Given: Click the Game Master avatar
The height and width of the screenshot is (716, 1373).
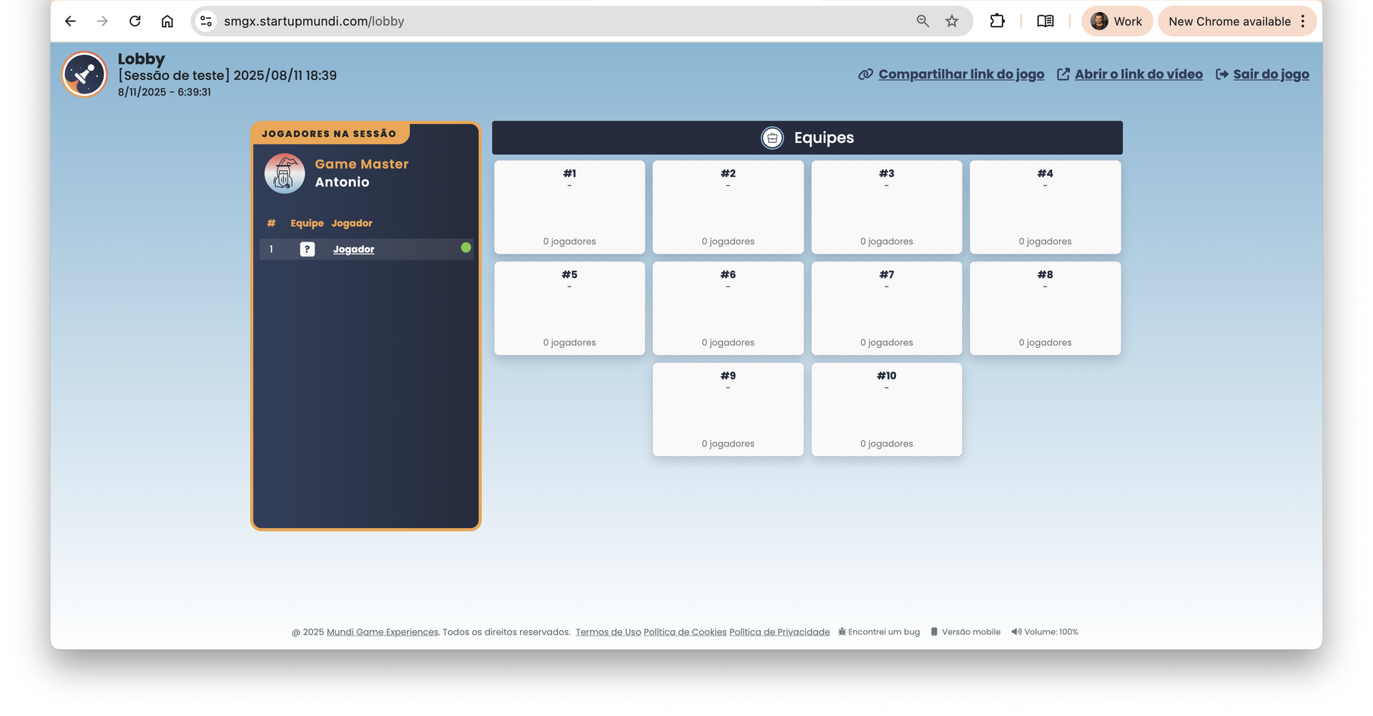Looking at the screenshot, I should coord(285,174).
